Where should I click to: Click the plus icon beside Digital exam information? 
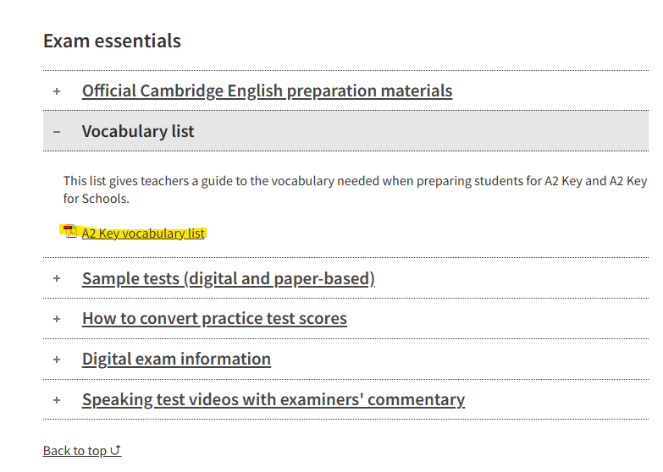57,359
